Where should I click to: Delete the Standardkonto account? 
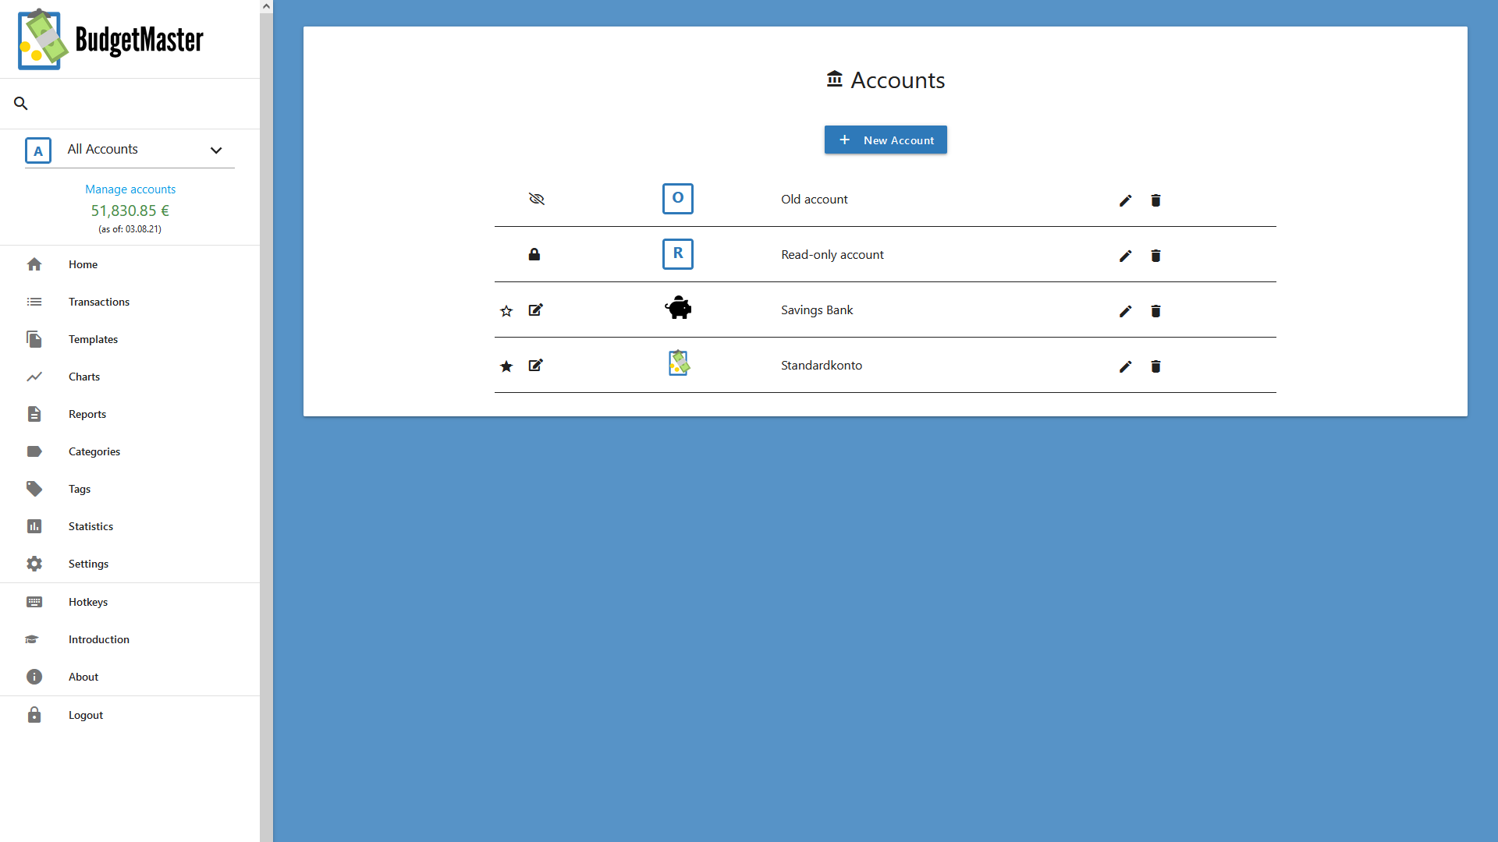1155,366
